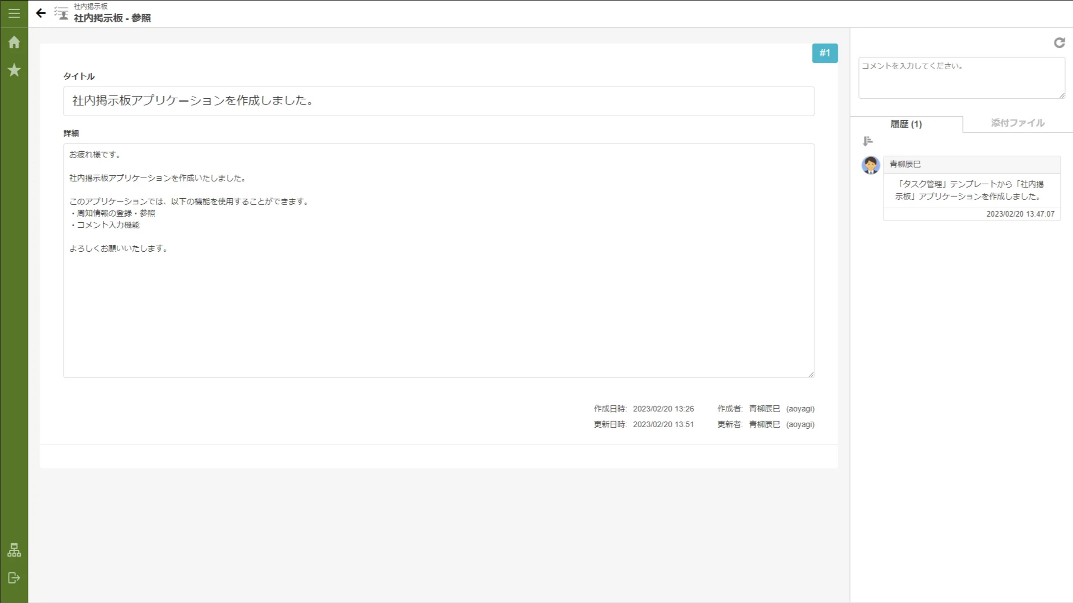Click the logout icon at bottom
This screenshot has width=1073, height=603.
point(14,578)
